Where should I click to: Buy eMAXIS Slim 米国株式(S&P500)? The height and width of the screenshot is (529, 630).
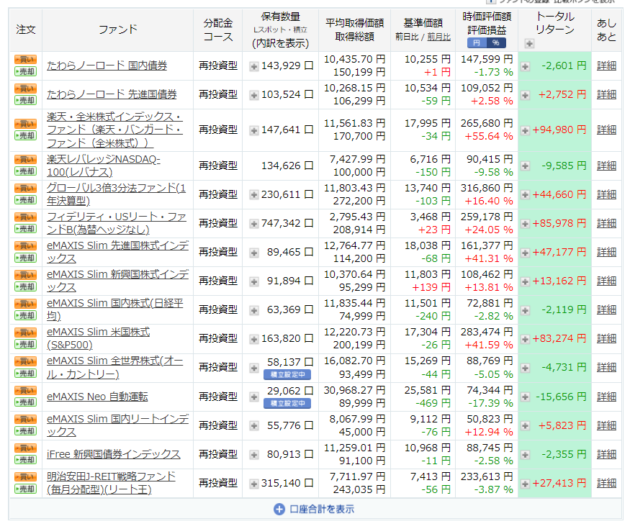tap(25, 333)
